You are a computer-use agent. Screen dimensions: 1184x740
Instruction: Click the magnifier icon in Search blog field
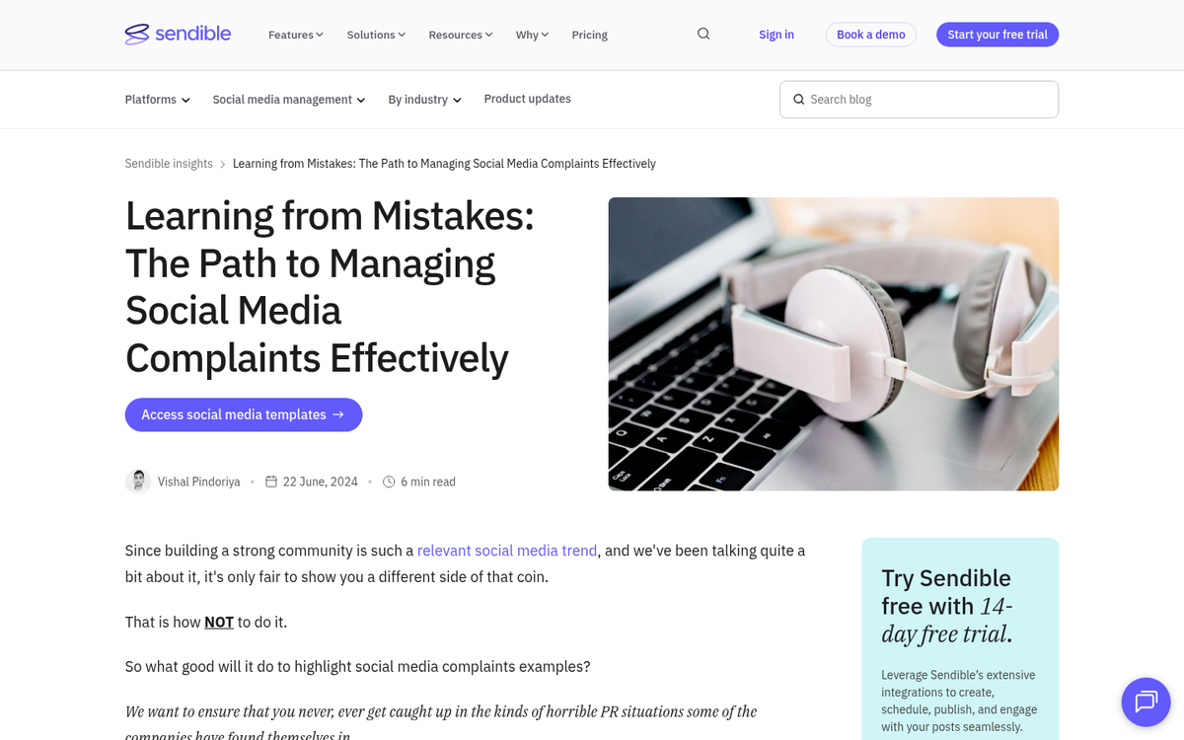(x=798, y=100)
